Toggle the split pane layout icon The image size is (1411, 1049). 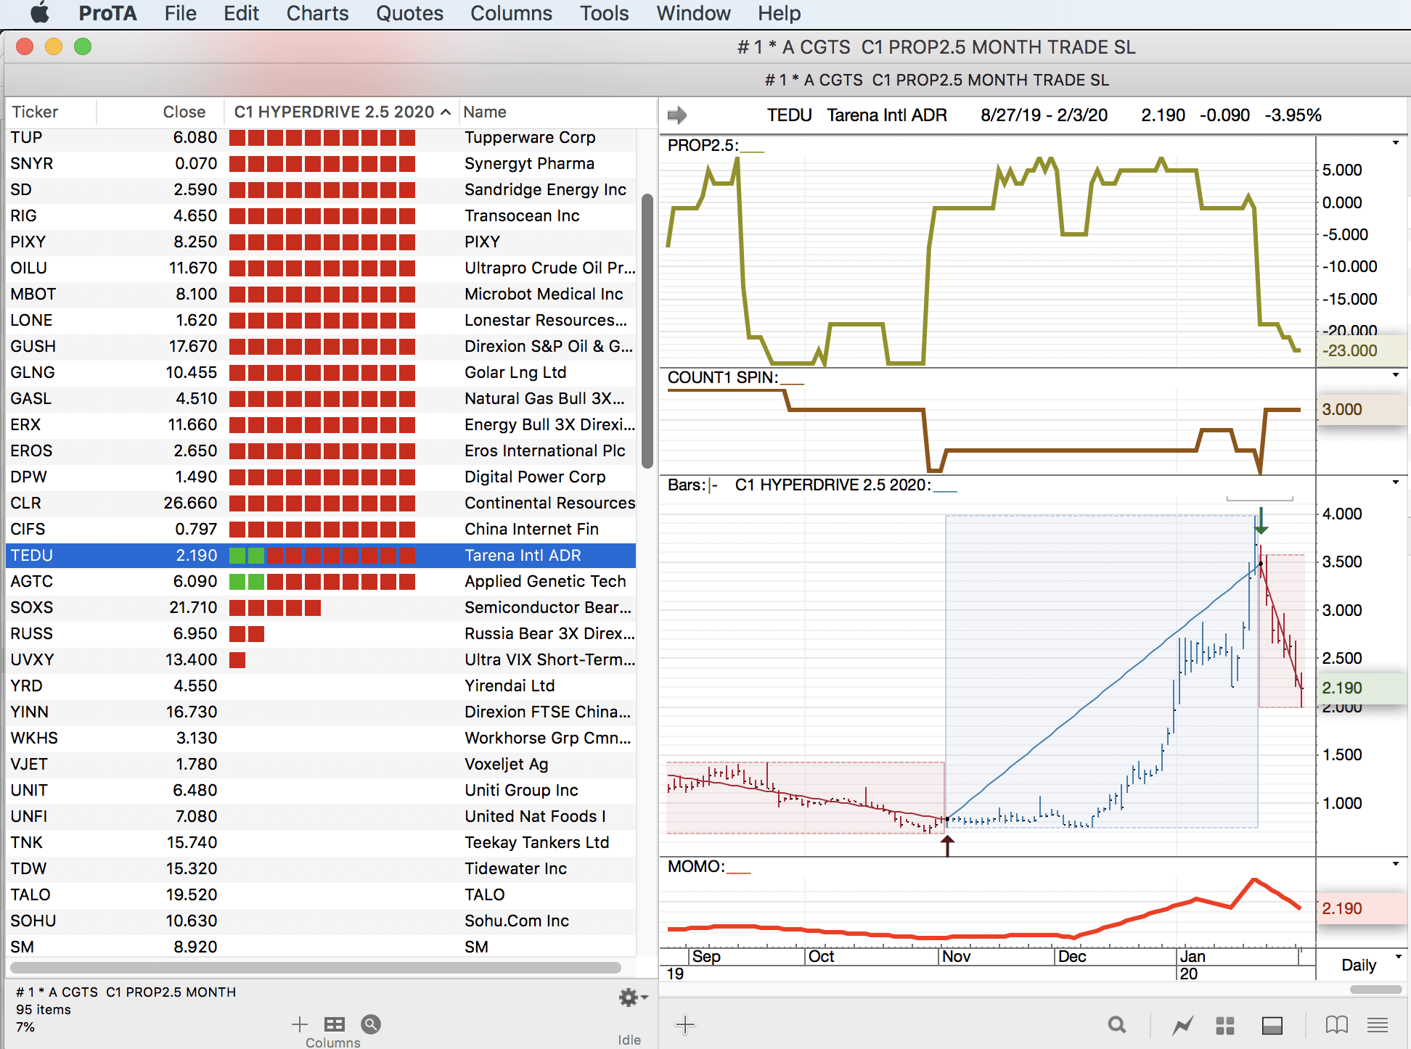pyautogui.click(x=1272, y=1024)
